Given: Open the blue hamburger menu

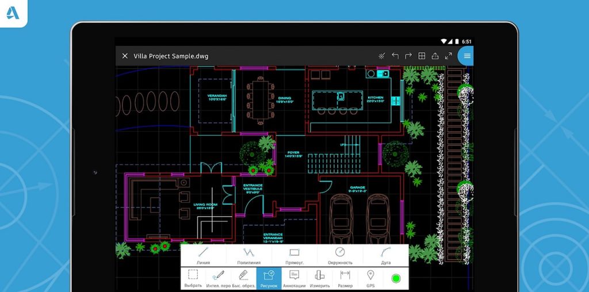Looking at the screenshot, I should coord(466,56).
